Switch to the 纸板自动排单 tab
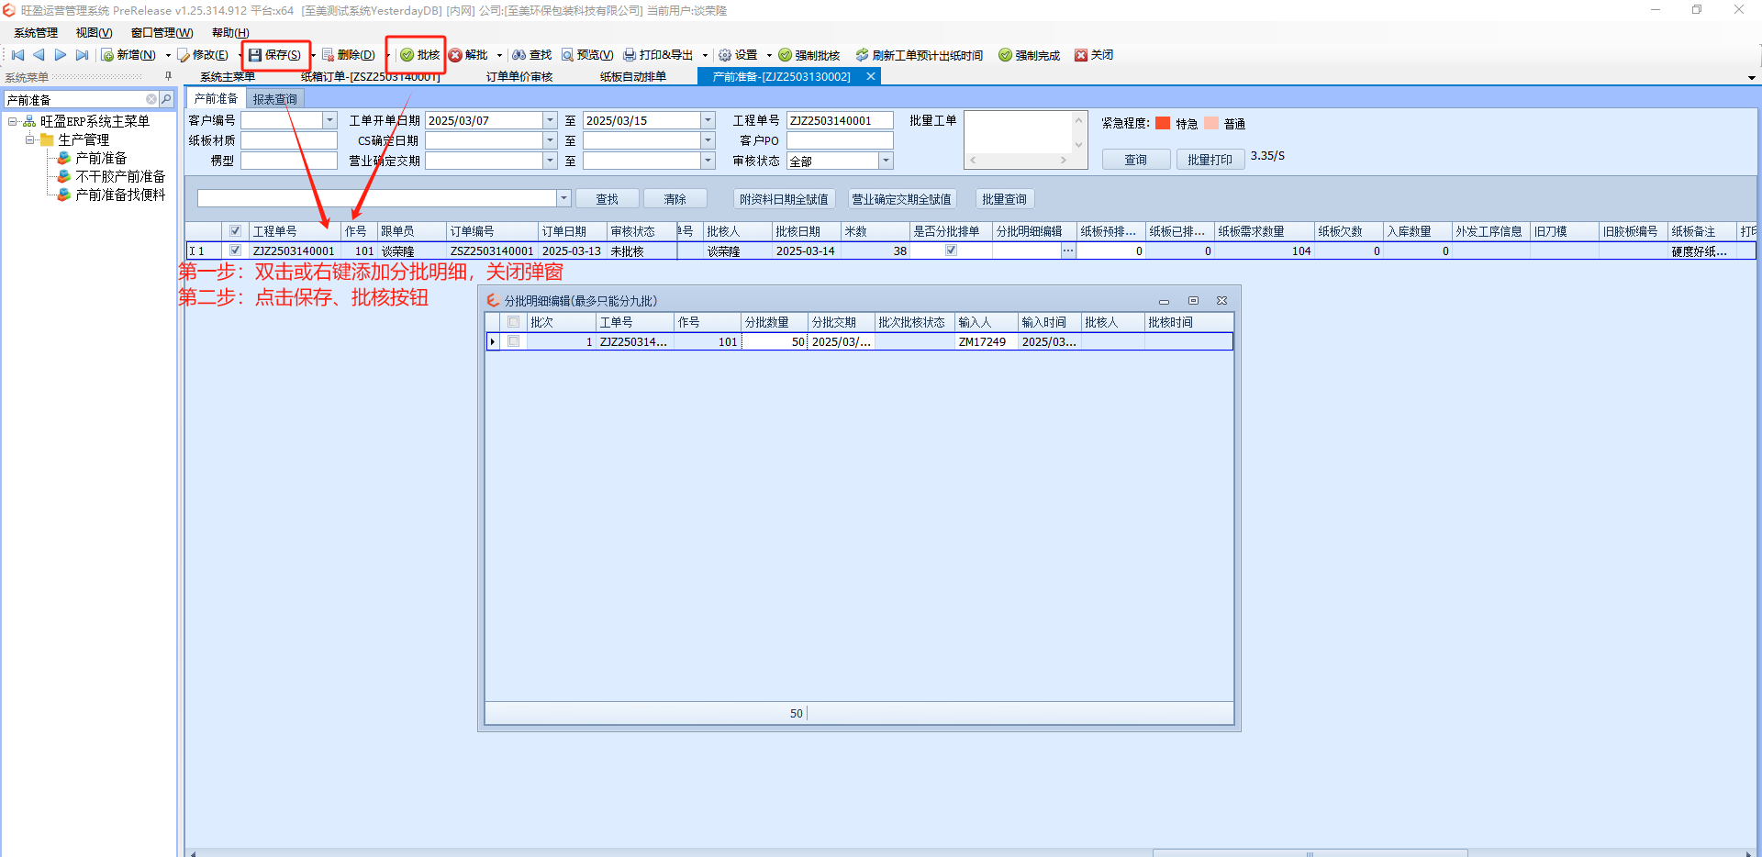1762x857 pixels. pyautogui.click(x=633, y=77)
